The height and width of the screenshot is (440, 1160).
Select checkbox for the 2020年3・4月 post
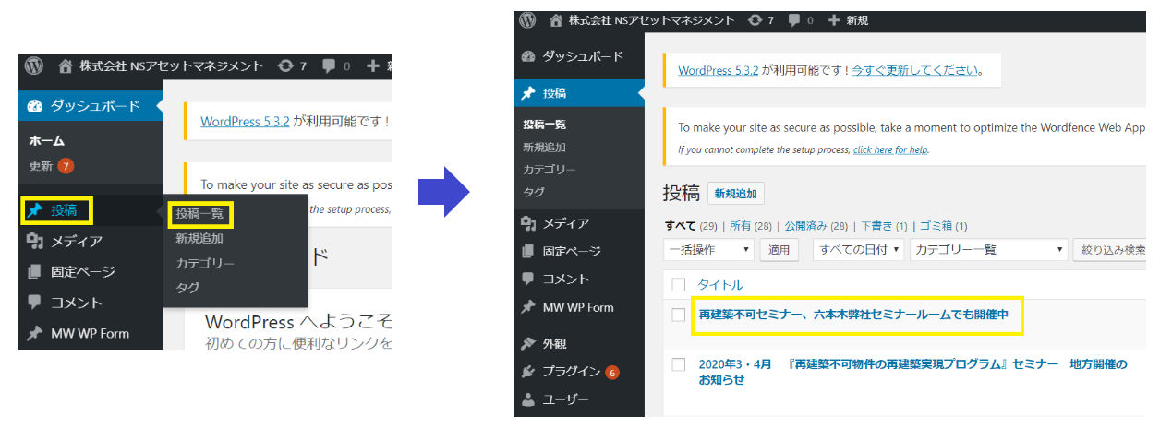tap(679, 364)
